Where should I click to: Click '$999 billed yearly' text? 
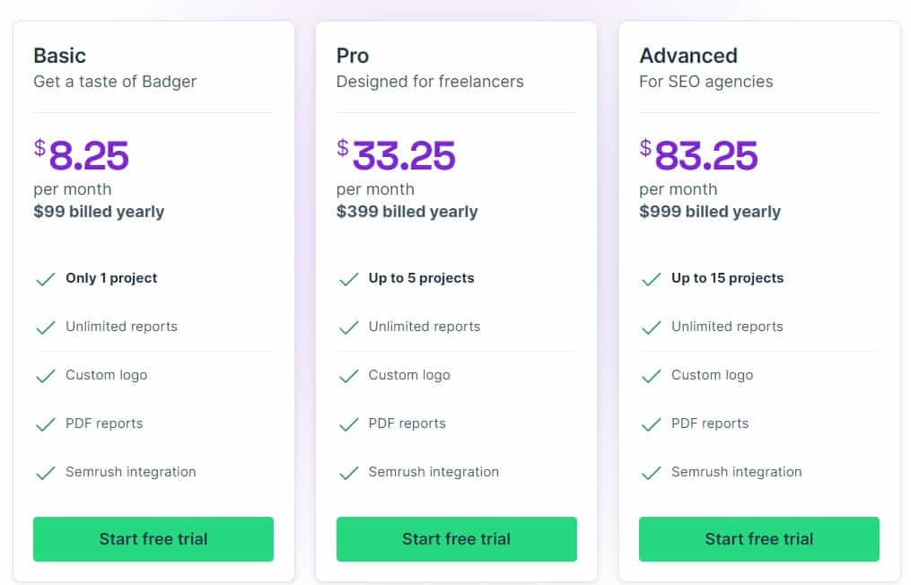point(709,212)
